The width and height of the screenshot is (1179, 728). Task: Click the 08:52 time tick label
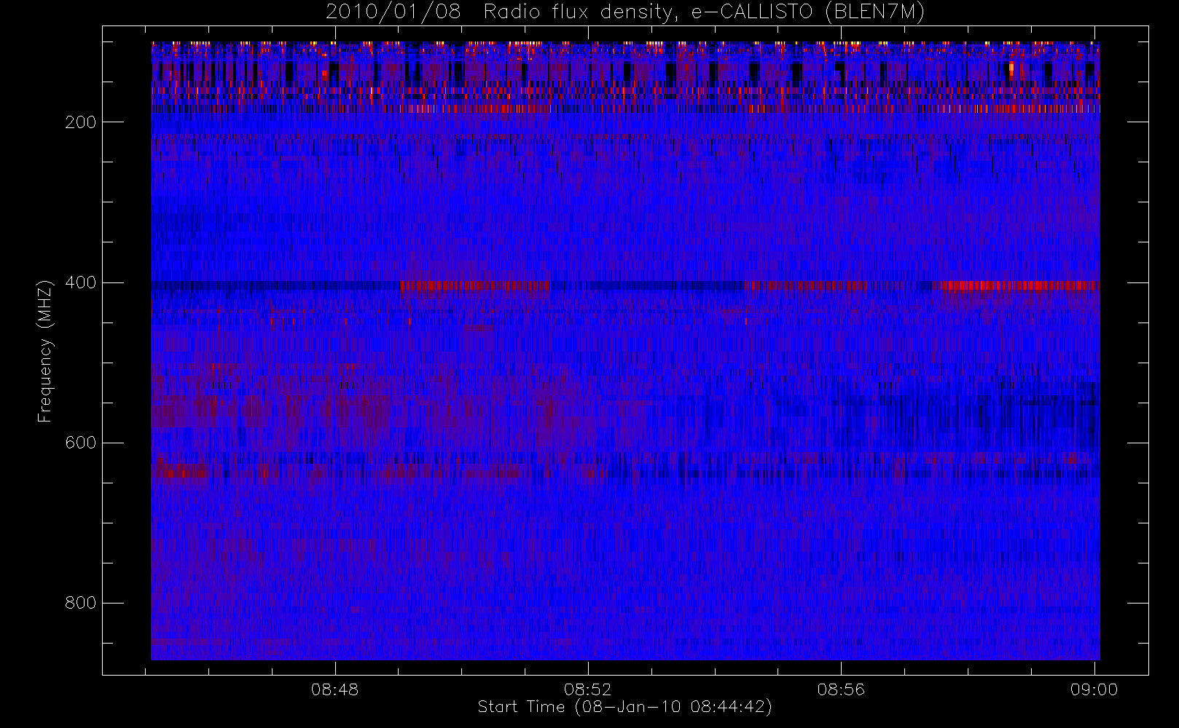588,689
